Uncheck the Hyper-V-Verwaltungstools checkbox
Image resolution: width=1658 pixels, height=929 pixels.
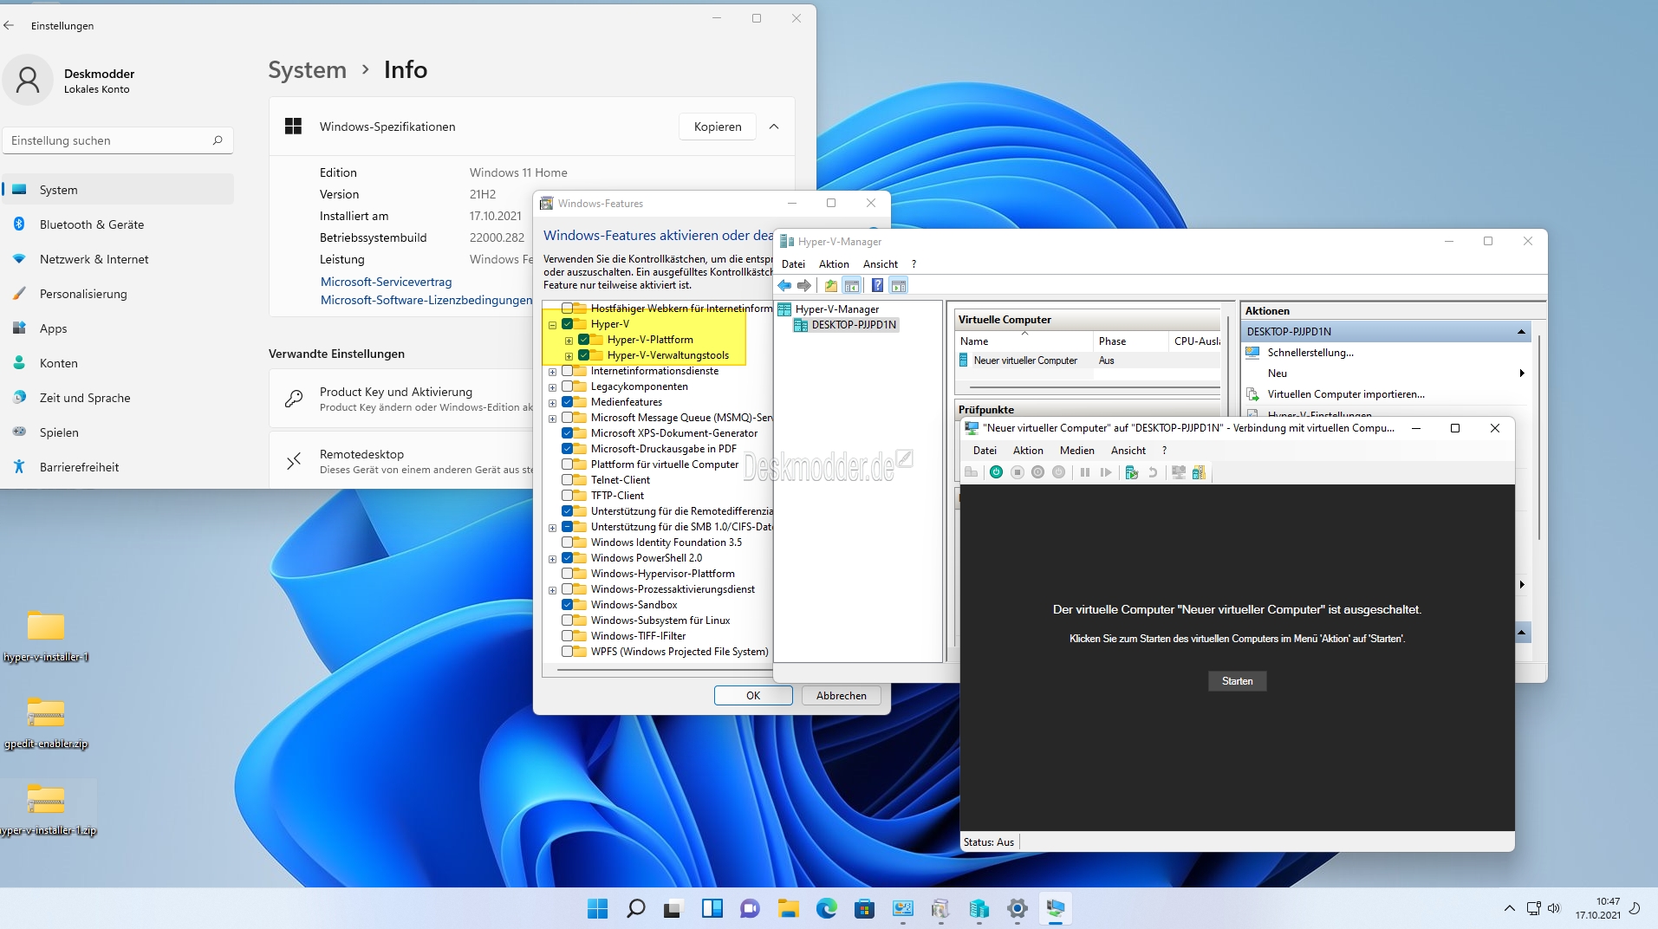584,355
